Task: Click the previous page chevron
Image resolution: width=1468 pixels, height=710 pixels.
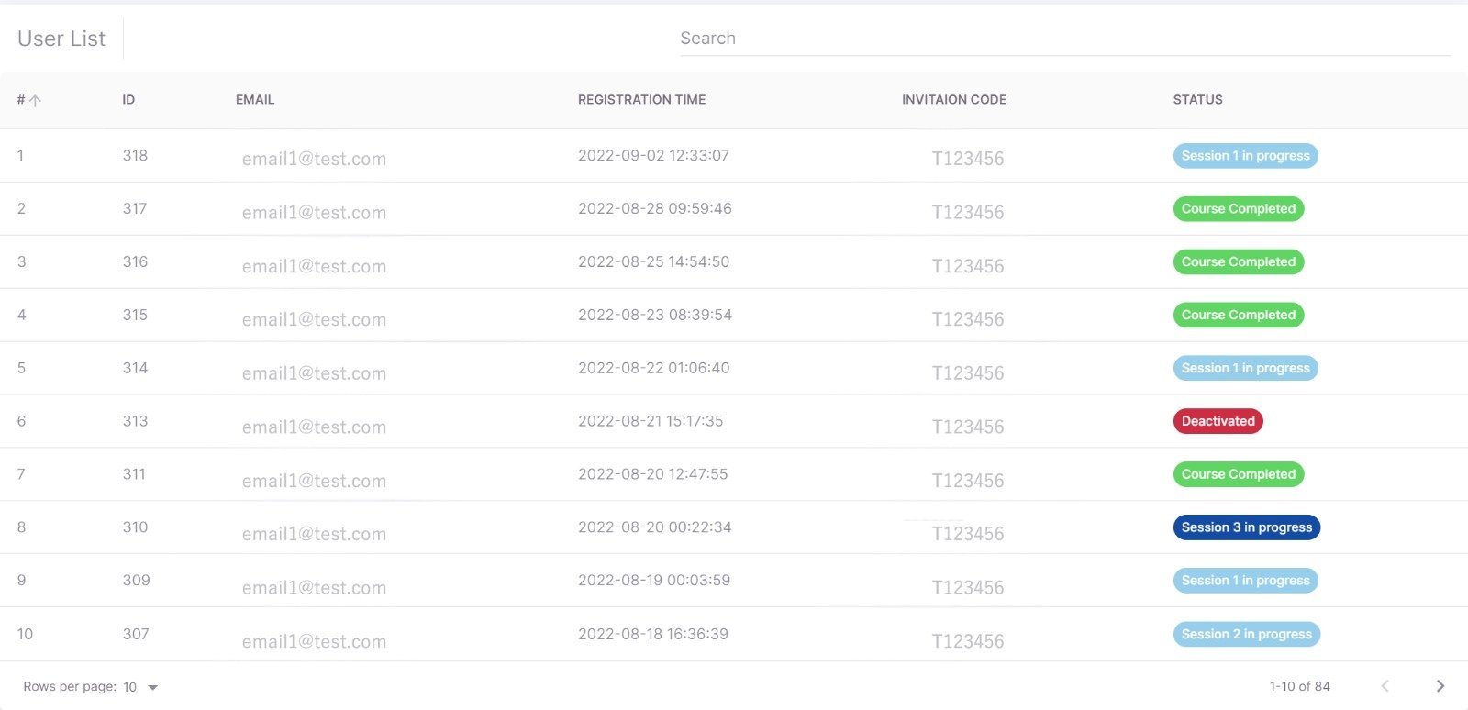Action: (1385, 686)
